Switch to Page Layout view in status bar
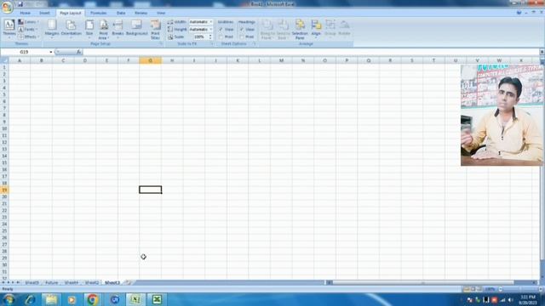The image size is (545, 306). tap(473, 289)
